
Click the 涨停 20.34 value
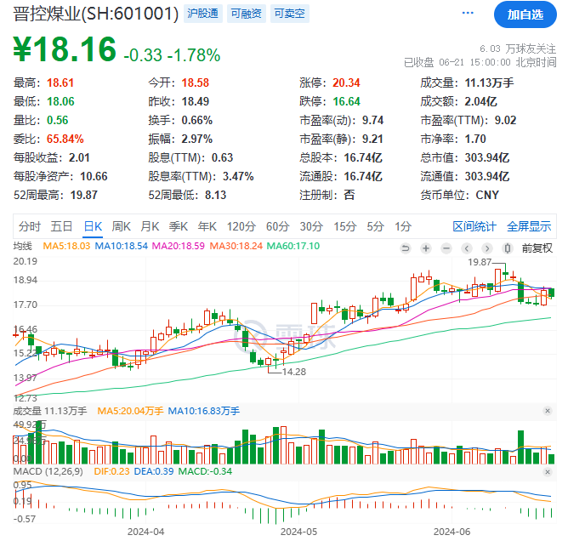point(346,83)
